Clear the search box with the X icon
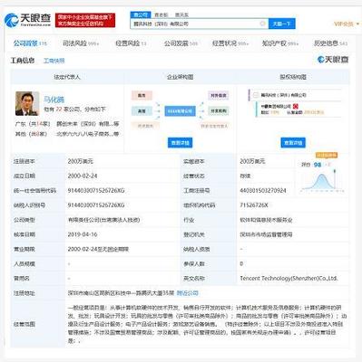 263,24
